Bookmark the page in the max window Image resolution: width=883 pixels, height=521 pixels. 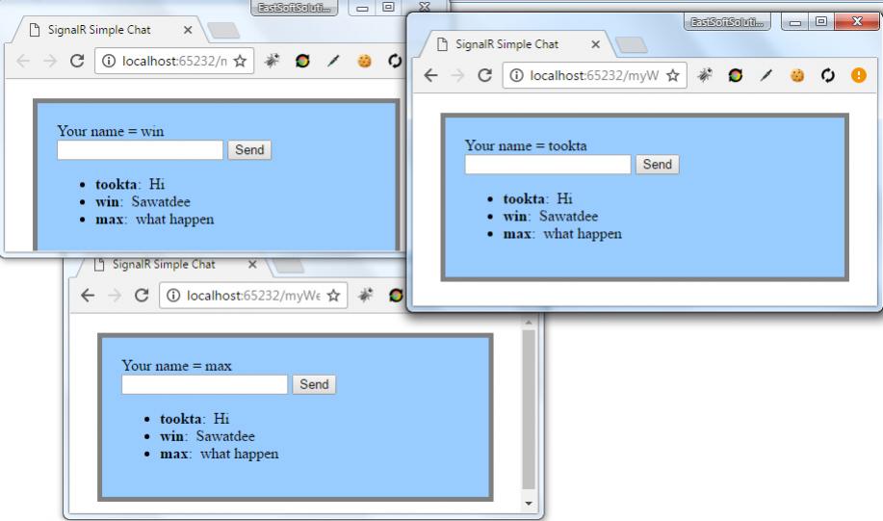333,295
